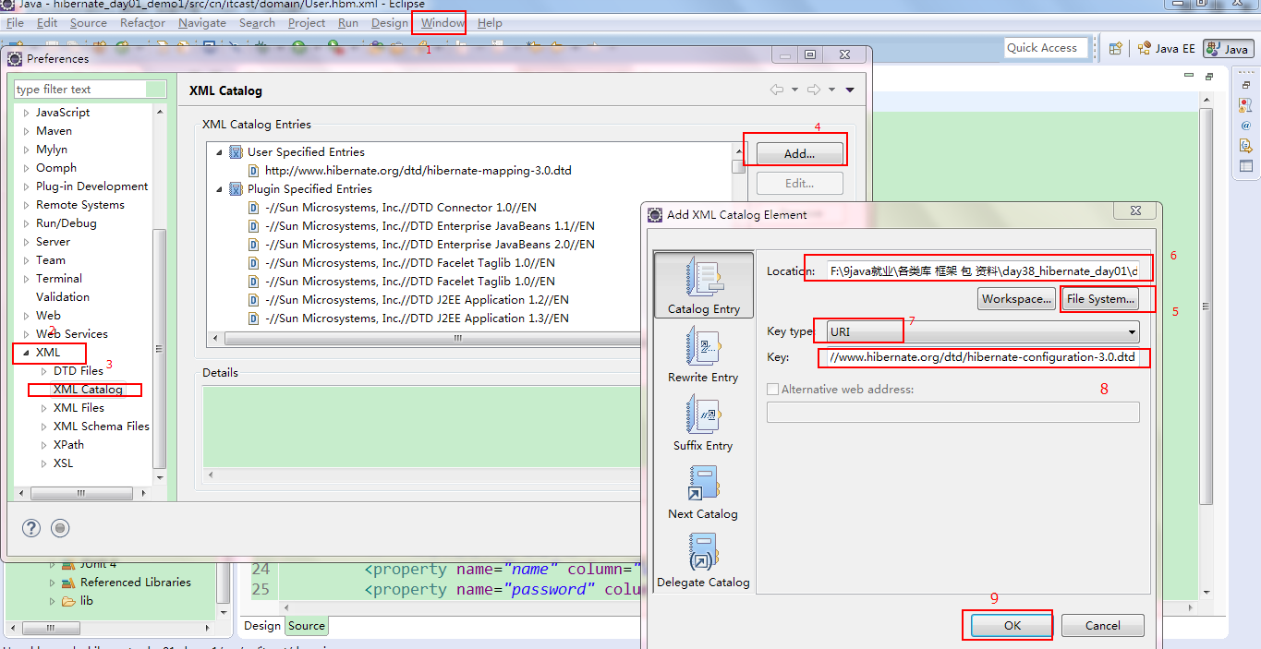The image size is (1261, 649).
Task: Open the Project menu
Action: point(307,23)
